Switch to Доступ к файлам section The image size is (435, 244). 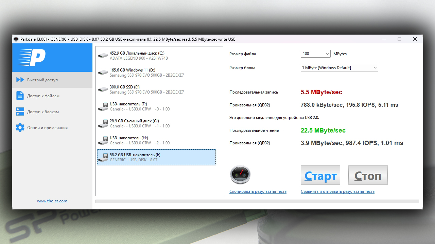(52, 96)
